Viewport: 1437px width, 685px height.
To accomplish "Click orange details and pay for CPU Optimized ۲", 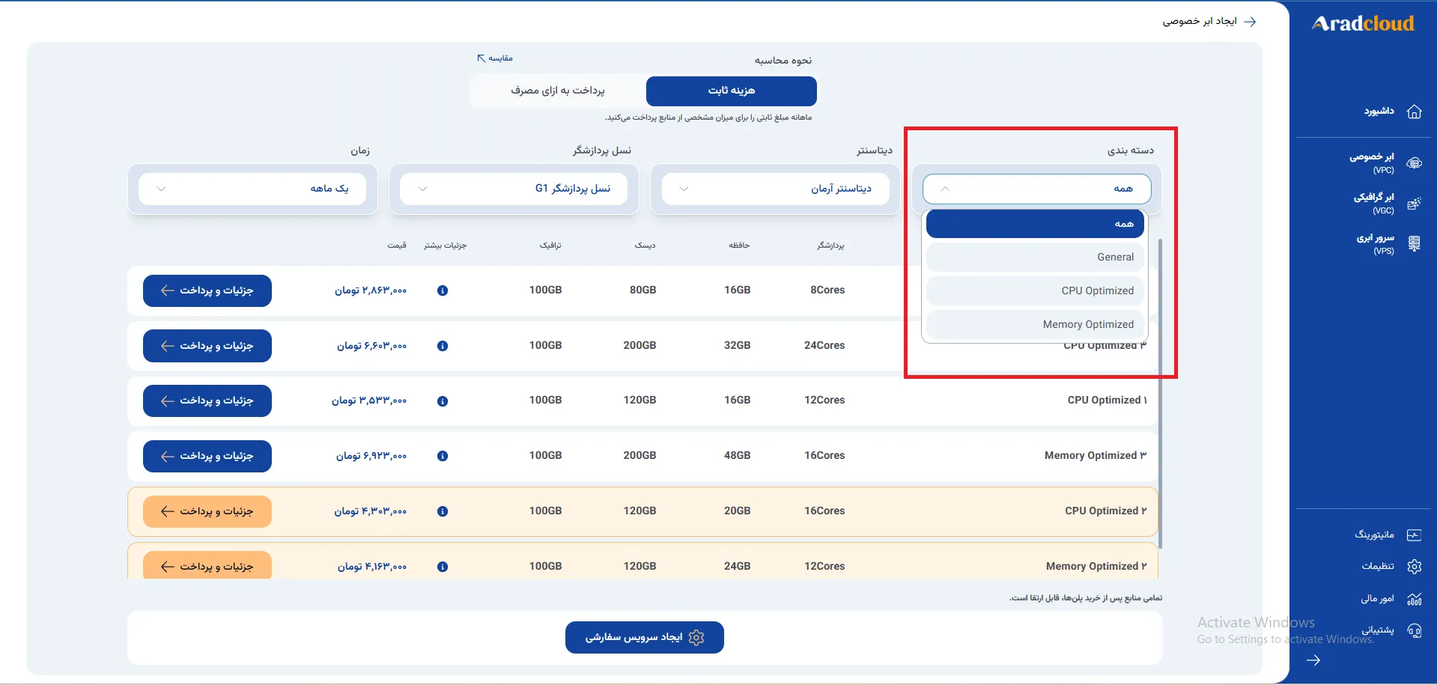I will click(207, 511).
